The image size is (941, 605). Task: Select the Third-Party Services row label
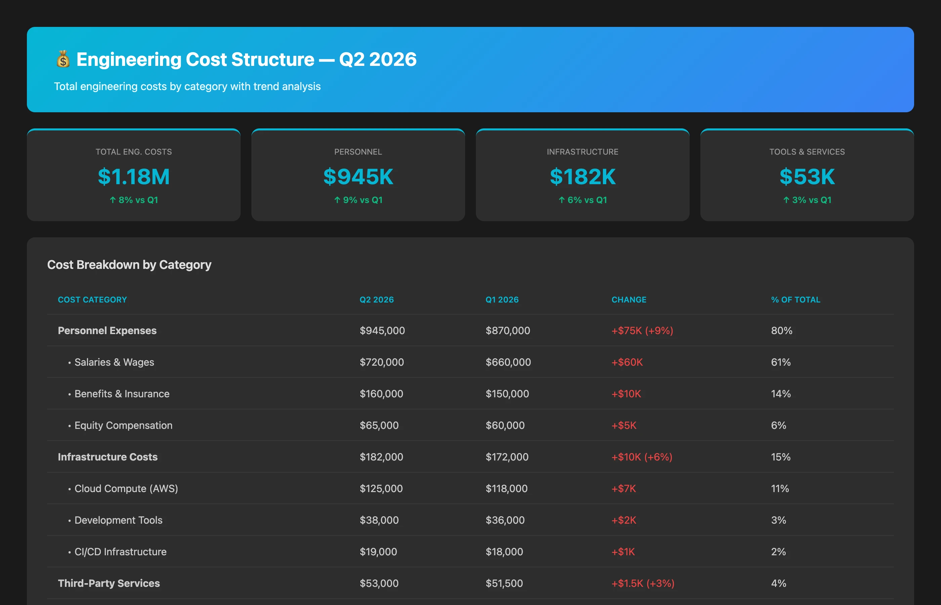pyautogui.click(x=109, y=583)
